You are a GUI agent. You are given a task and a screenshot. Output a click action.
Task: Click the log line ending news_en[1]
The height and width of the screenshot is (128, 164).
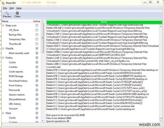(x=95, y=88)
